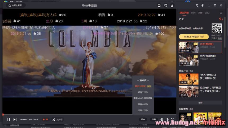The image size is (228, 128).
Task: Click the 功夫(普通话版) title text
Action: tap(208, 56)
